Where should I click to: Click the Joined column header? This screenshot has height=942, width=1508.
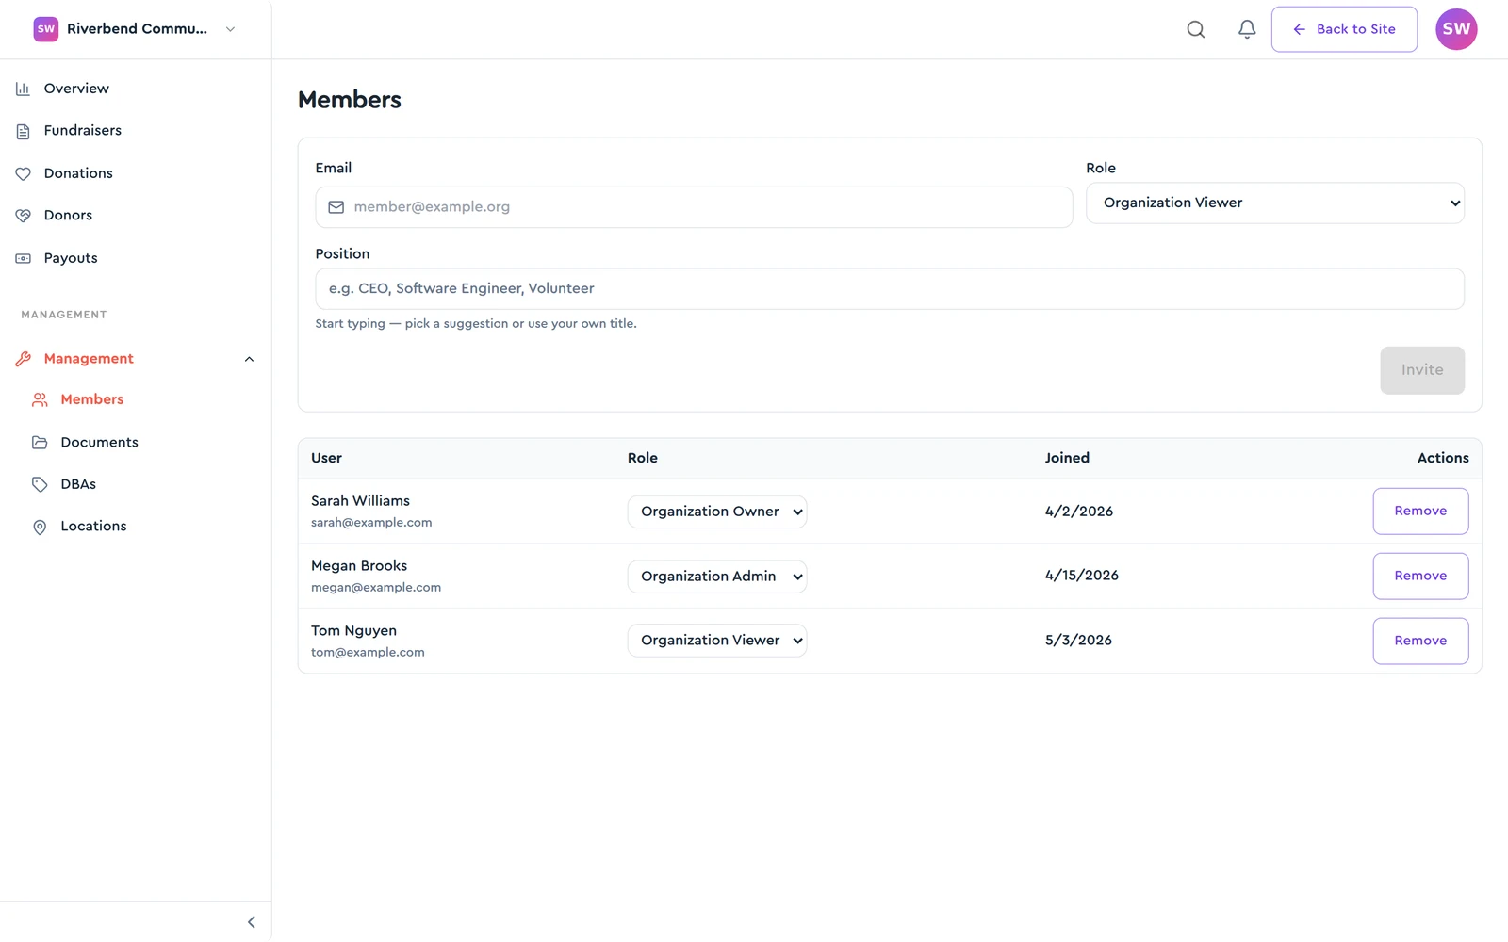[1067, 459]
